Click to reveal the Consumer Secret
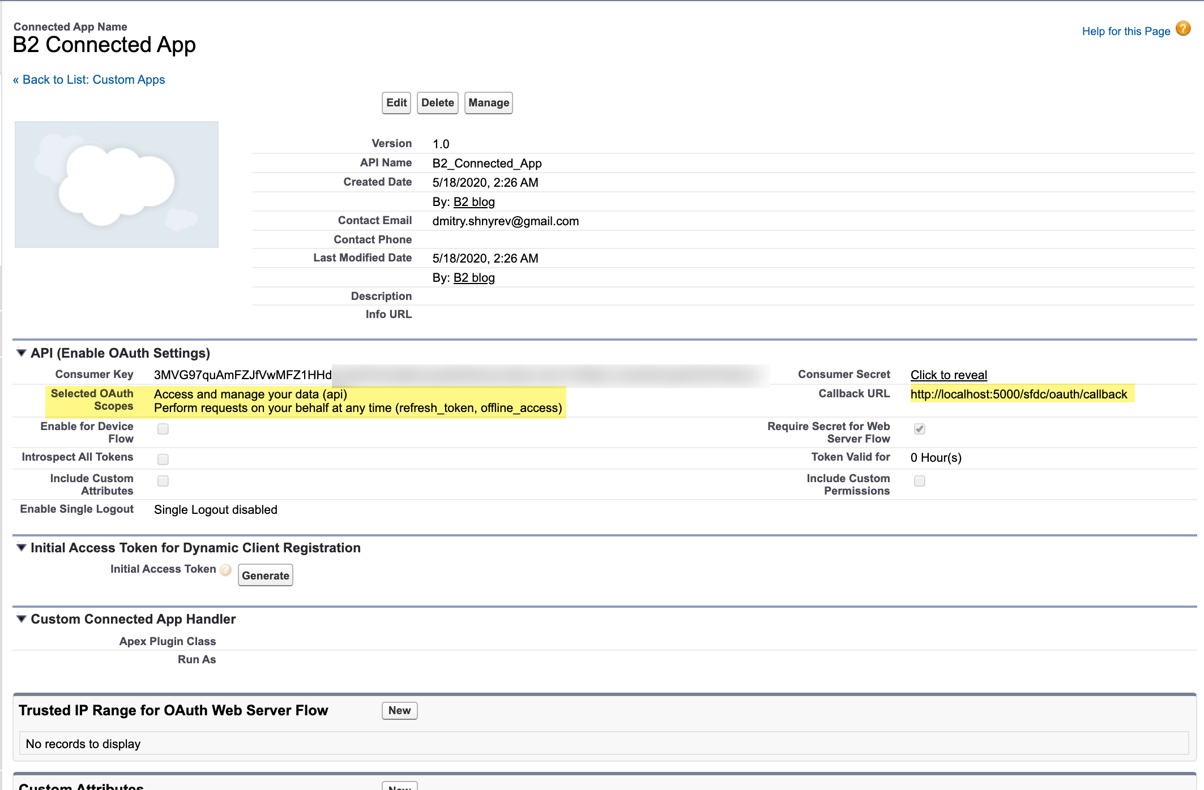The height and width of the screenshot is (790, 1204). tap(949, 375)
